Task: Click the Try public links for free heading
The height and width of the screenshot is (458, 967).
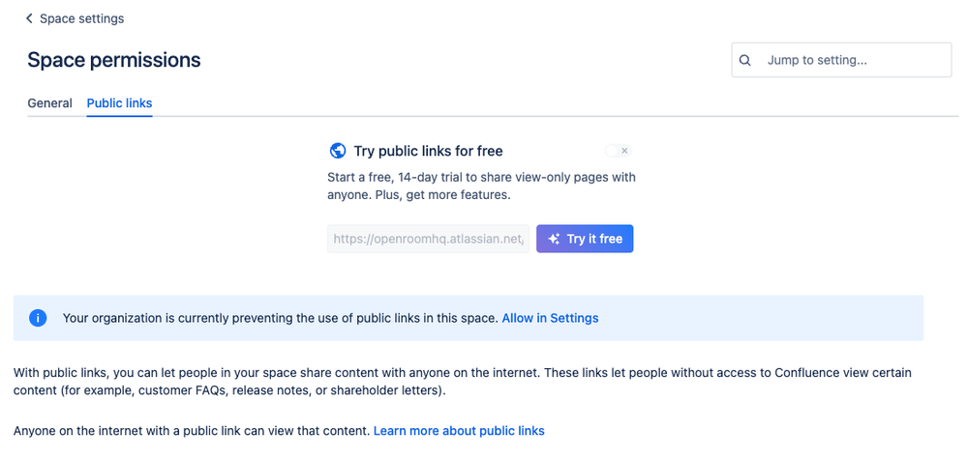Action: click(428, 151)
